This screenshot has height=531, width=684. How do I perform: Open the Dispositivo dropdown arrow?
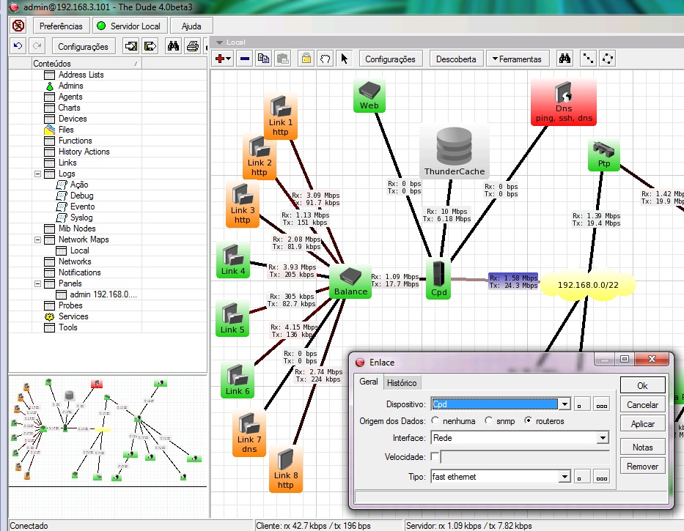pos(565,404)
